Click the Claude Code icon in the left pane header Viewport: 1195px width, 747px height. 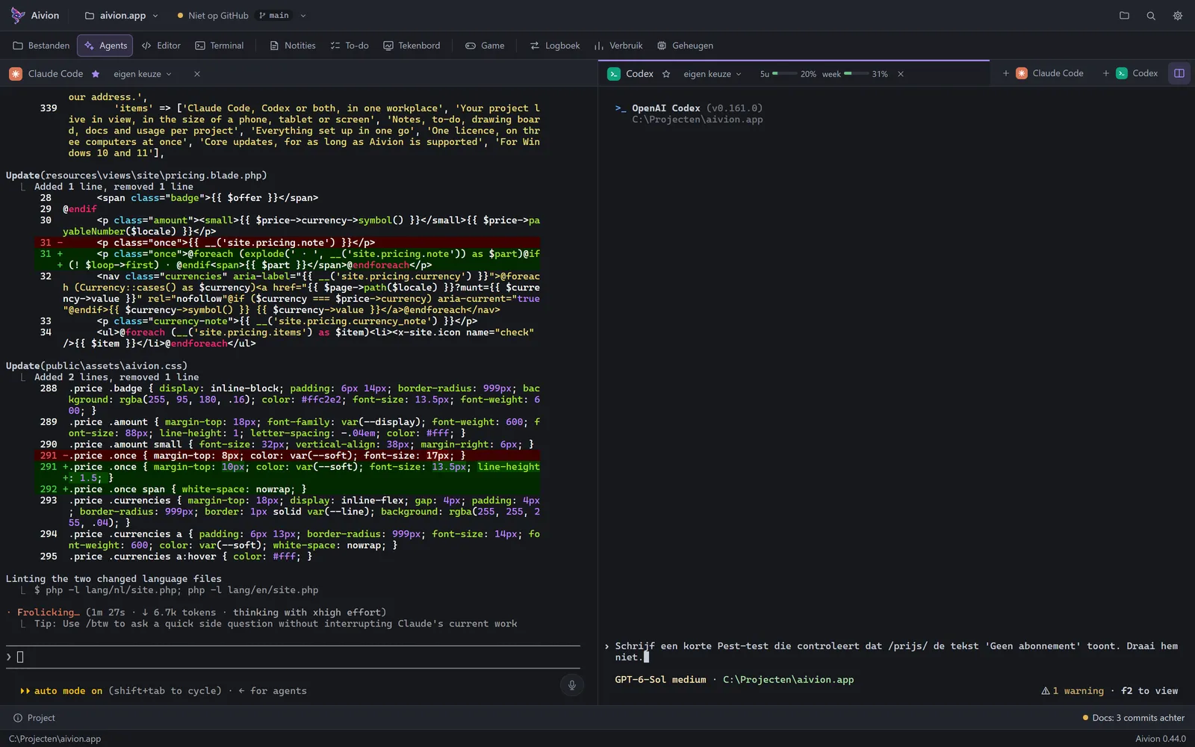16,74
